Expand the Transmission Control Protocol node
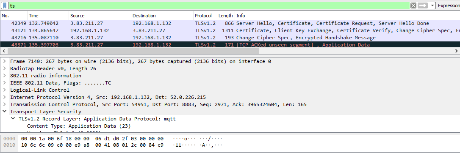The height and width of the screenshot is (153, 460). (4, 104)
